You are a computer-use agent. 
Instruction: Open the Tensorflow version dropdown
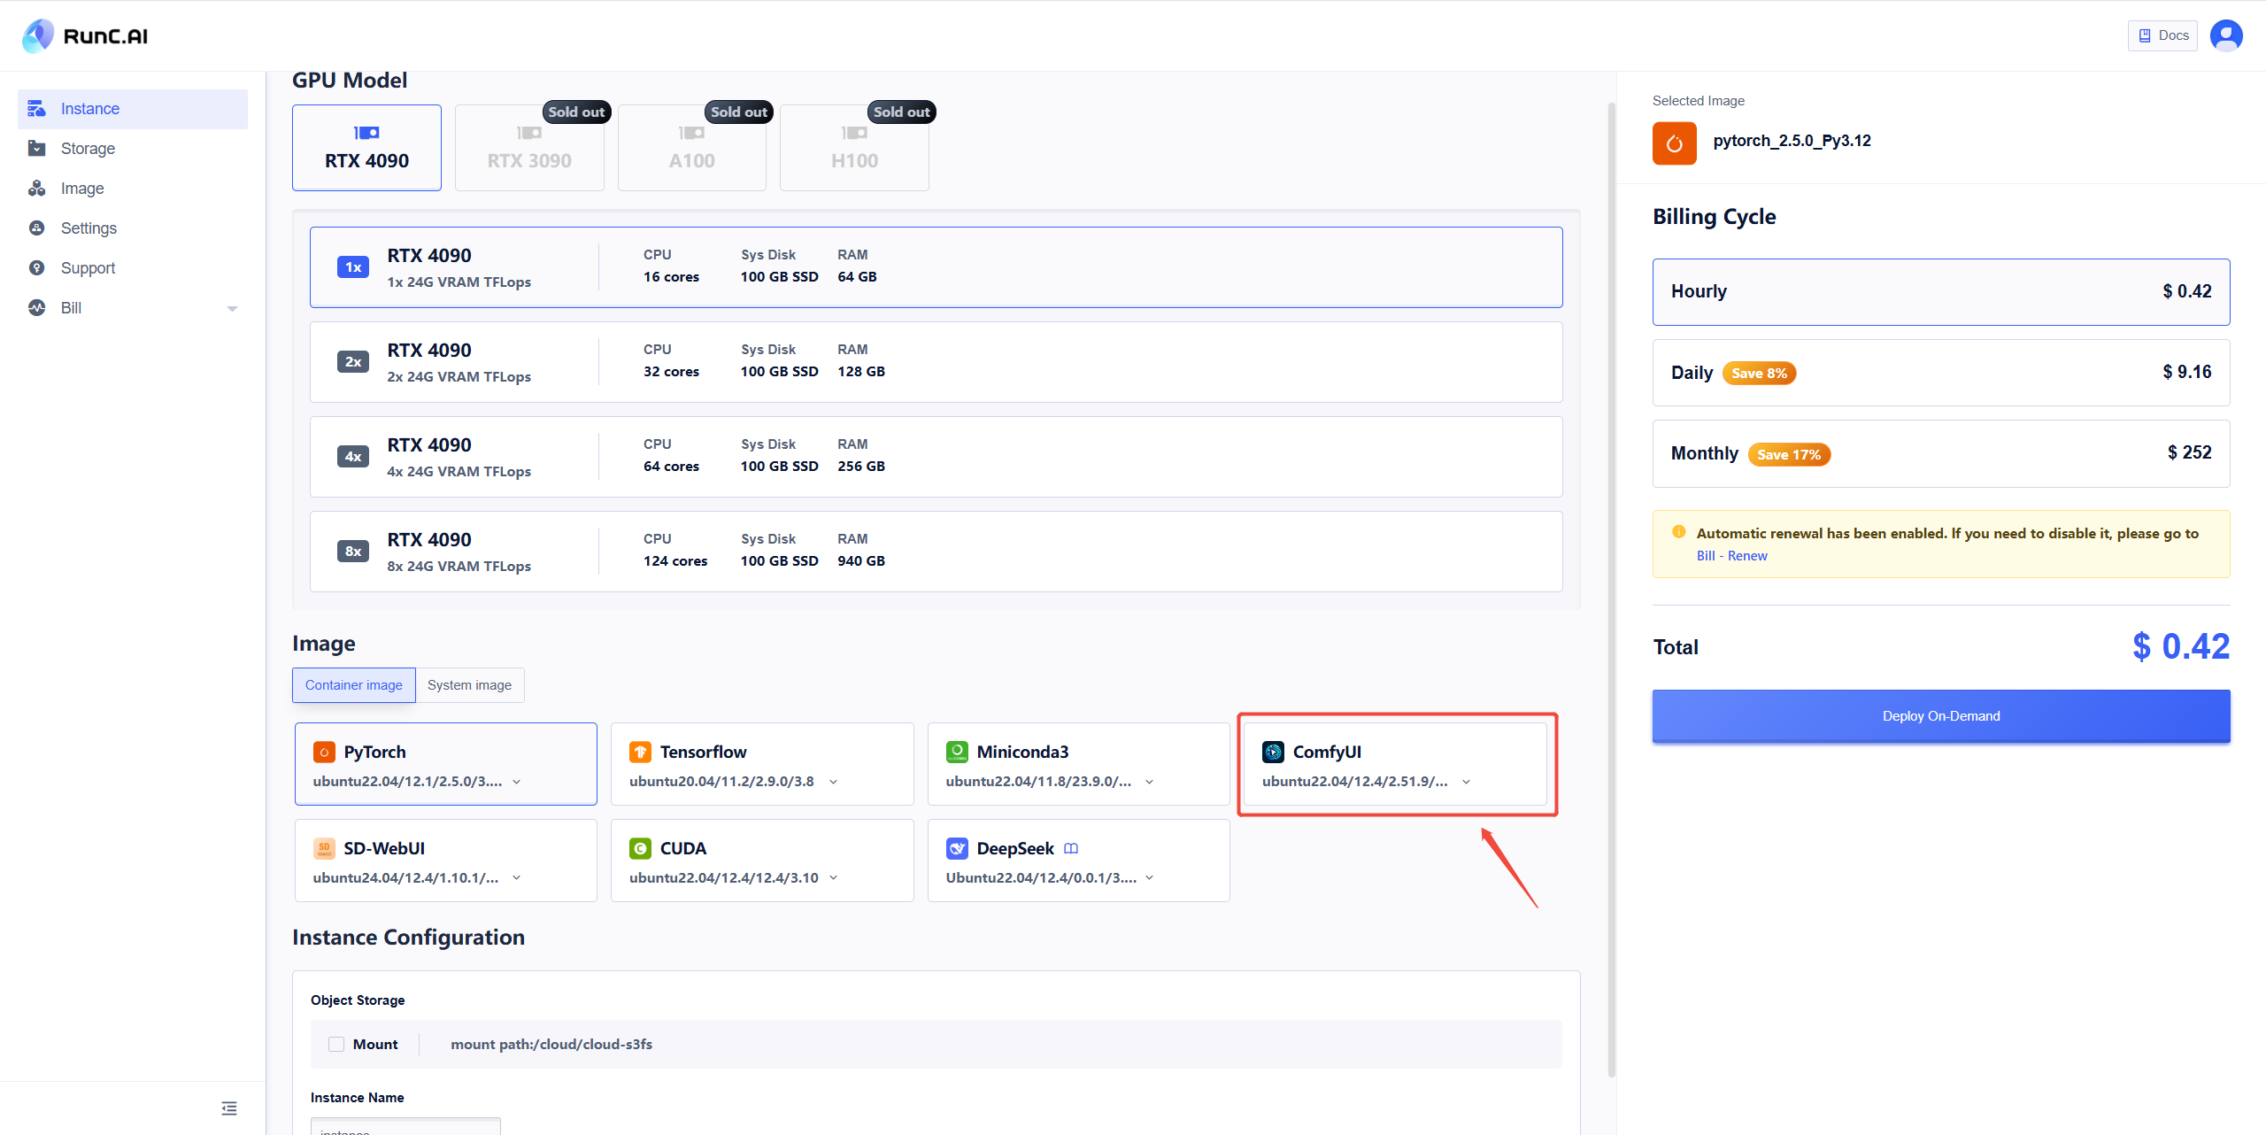[833, 782]
